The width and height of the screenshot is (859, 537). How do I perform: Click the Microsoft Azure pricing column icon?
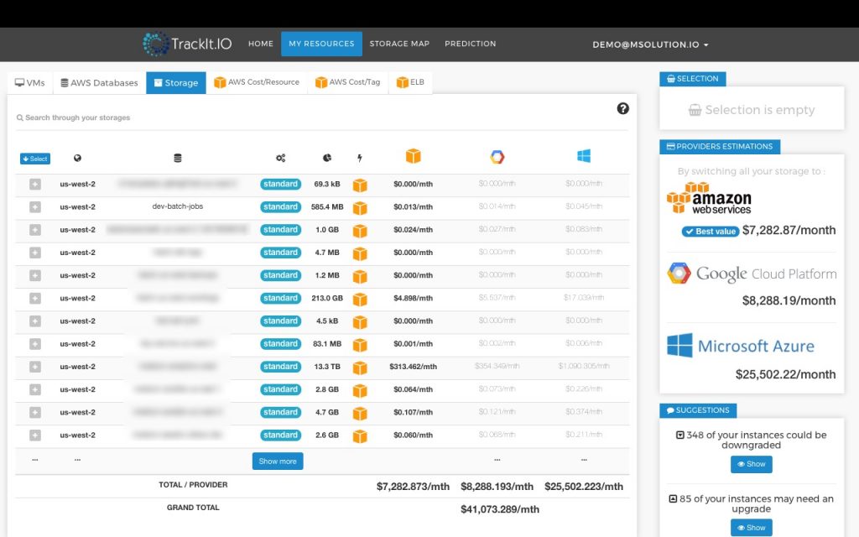point(583,156)
